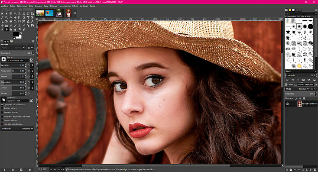
Task: Delete the layer using bottom-right panel icon
Action: pos(315,169)
